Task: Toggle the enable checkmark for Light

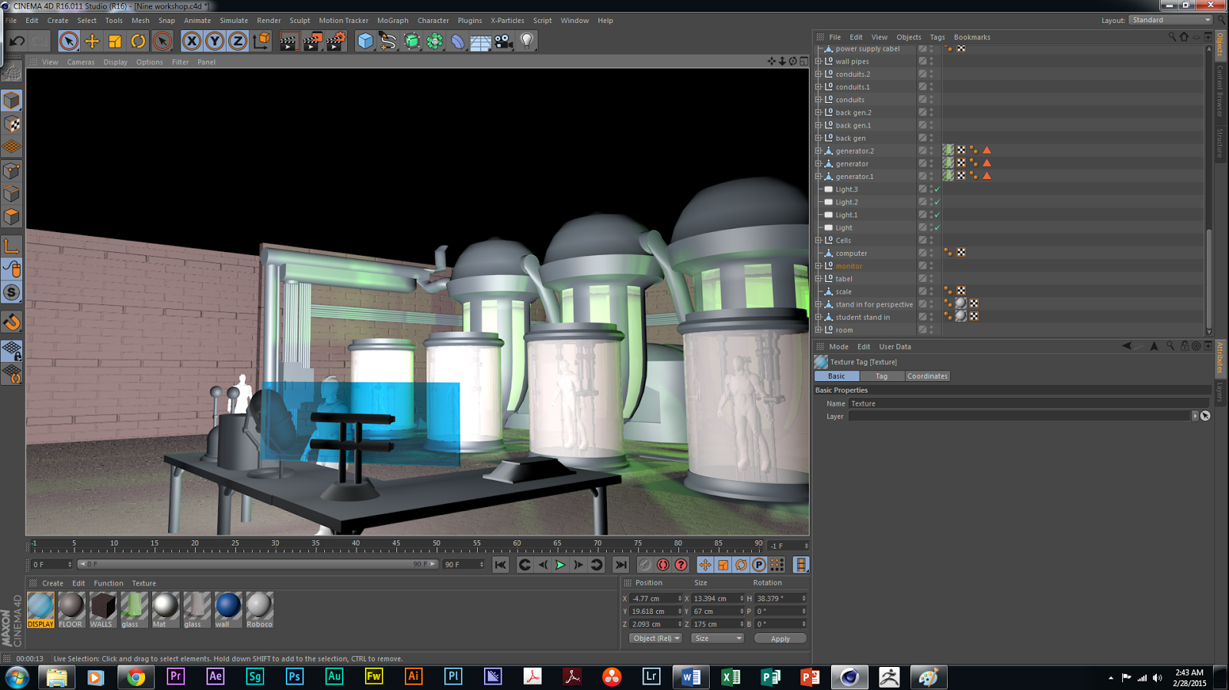Action: (x=937, y=227)
